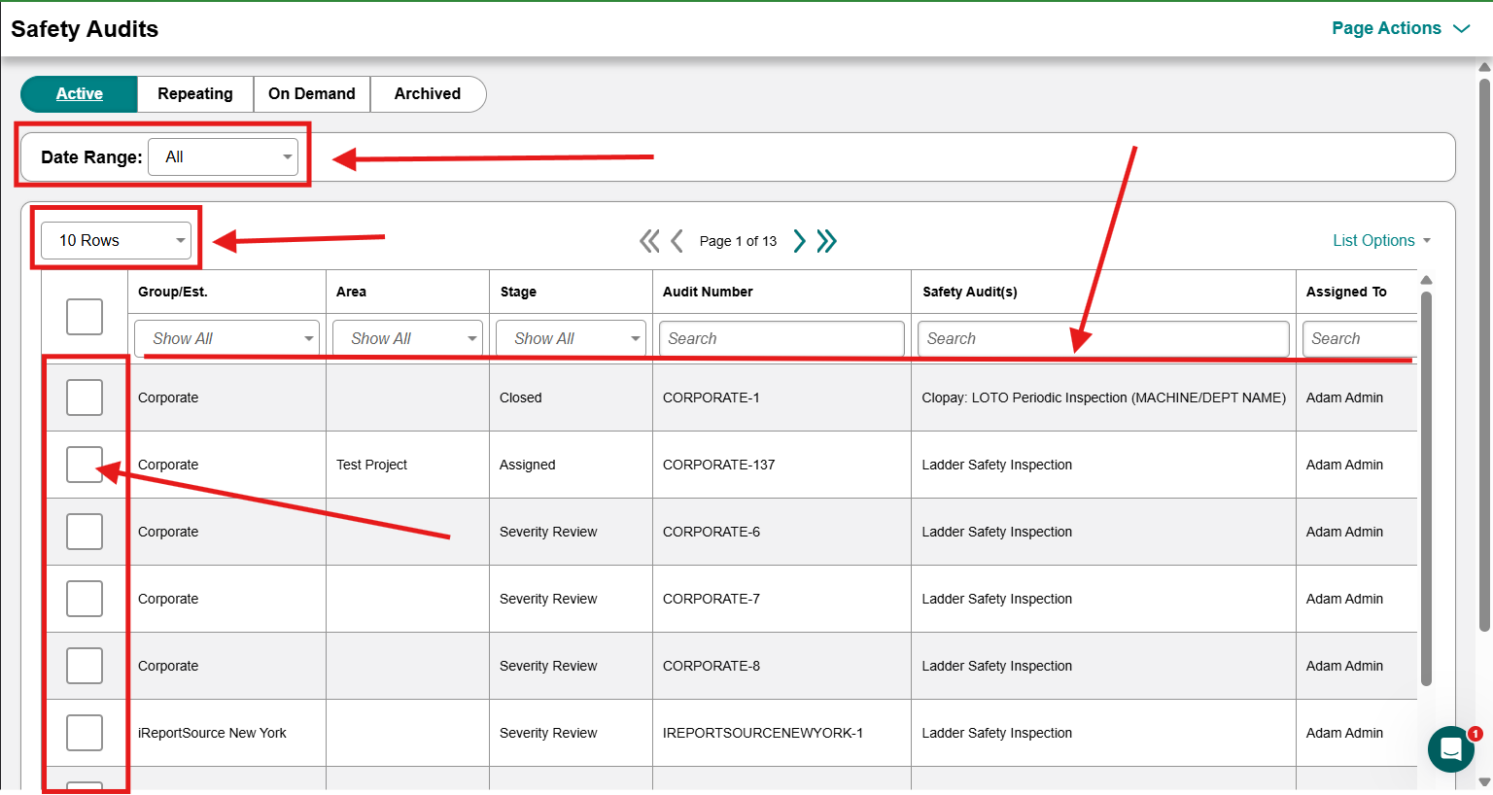Click the CORPORATE-137 audit number cell
Viewport: 1493px width, 795px height.
pos(781,465)
